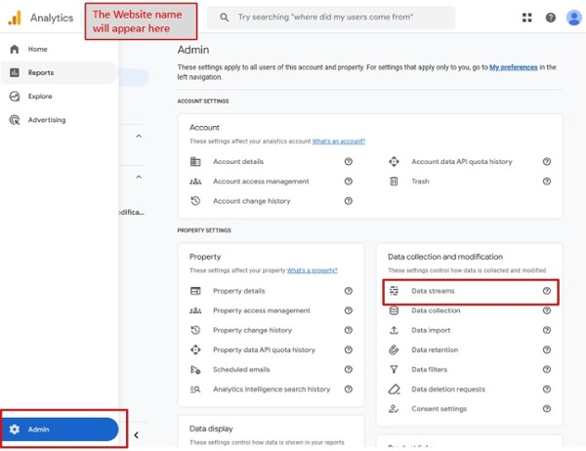The width and height of the screenshot is (586, 451).
Task: Click the help icon beside Data streams
Action: [547, 291]
